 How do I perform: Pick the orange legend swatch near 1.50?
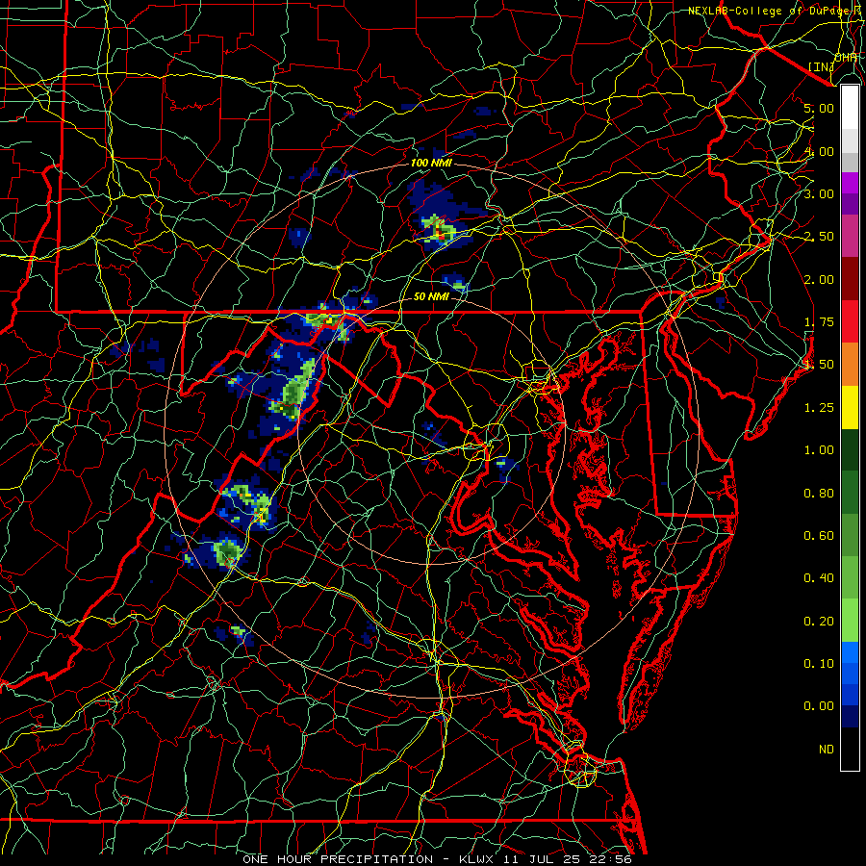pos(850,364)
